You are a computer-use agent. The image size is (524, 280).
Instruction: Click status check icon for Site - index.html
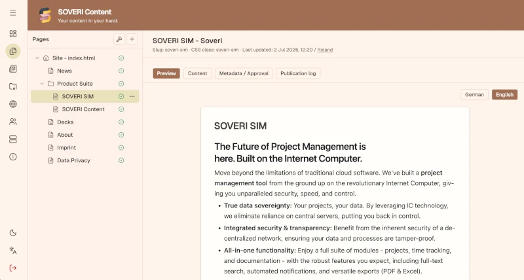coord(121,58)
